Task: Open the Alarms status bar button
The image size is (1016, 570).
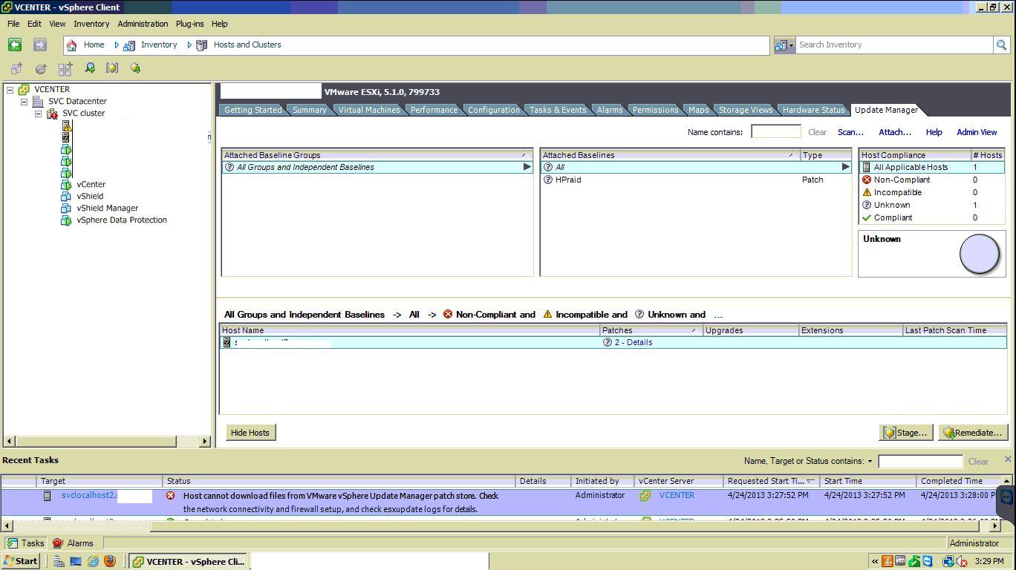Action: coord(73,543)
